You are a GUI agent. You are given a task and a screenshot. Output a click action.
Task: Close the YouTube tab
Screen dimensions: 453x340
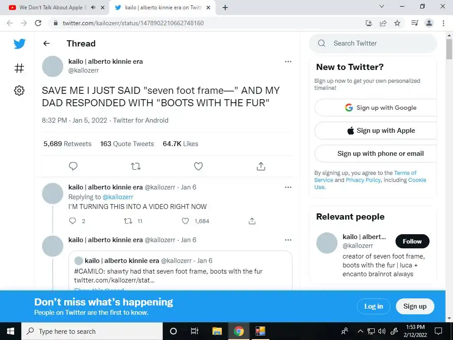click(103, 8)
